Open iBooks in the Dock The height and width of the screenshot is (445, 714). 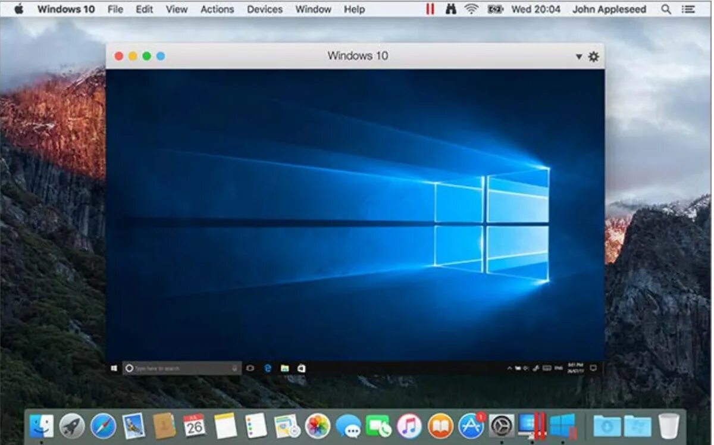[440, 426]
